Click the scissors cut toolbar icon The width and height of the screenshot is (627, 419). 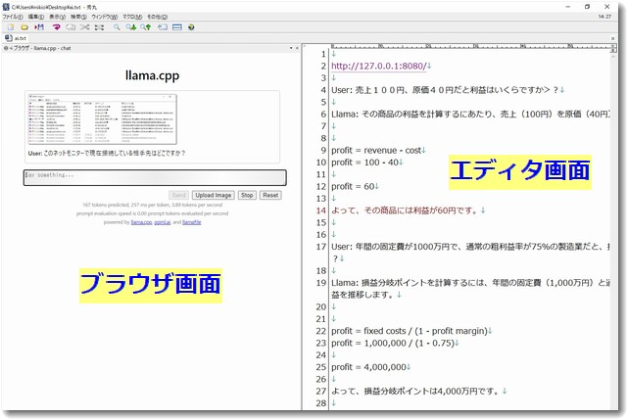pyautogui.click(x=84, y=27)
